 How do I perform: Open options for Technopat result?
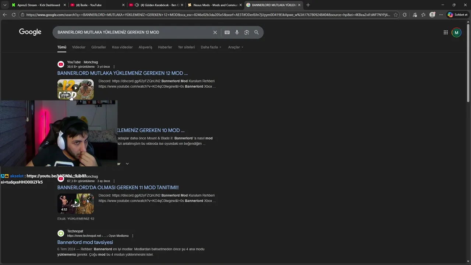coord(133,236)
